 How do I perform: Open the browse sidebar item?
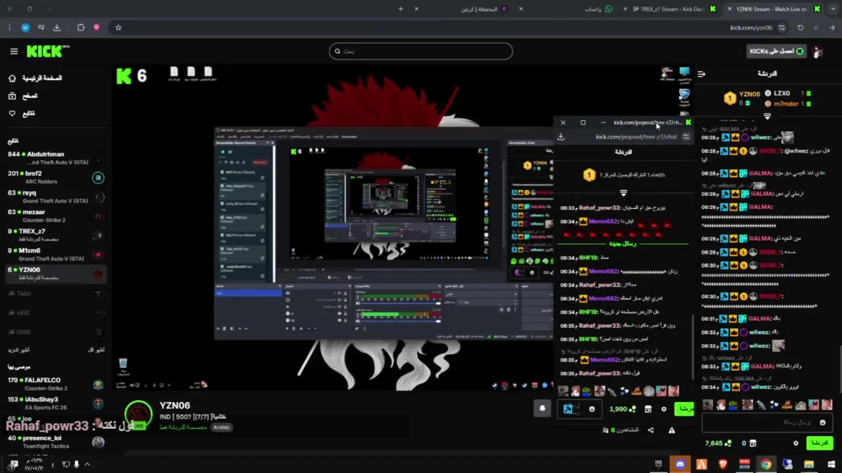coord(23,96)
